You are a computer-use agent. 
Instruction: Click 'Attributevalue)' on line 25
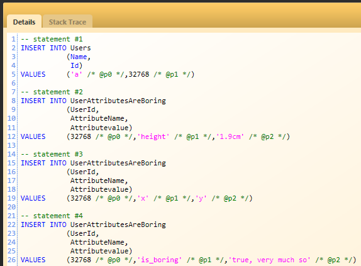point(101,251)
